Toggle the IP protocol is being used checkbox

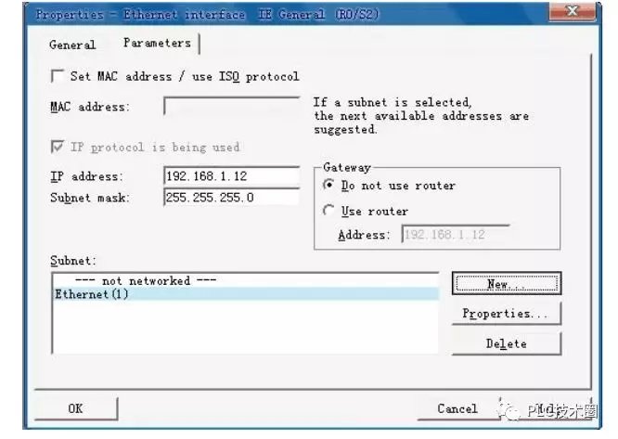tap(58, 147)
